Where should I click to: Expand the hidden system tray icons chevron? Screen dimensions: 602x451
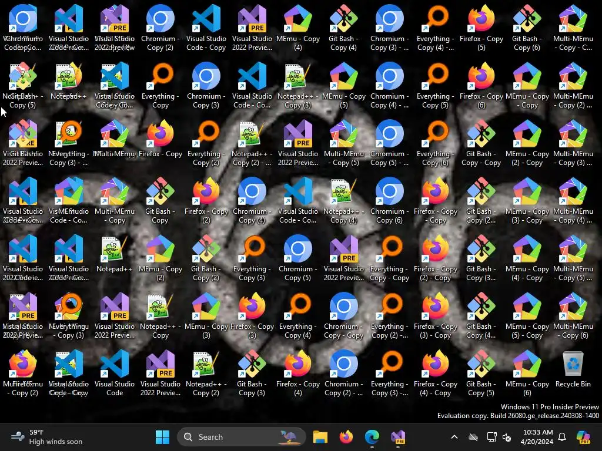454,437
